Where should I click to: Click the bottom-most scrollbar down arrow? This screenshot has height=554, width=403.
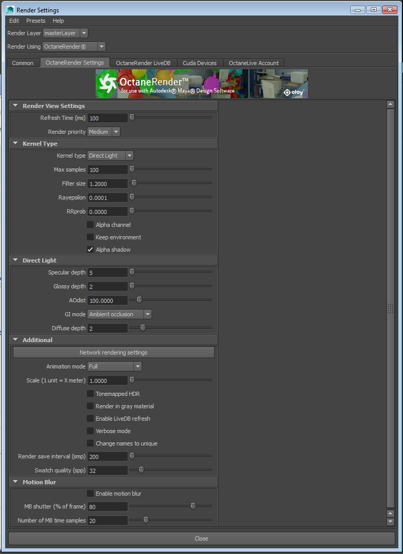(x=390, y=521)
